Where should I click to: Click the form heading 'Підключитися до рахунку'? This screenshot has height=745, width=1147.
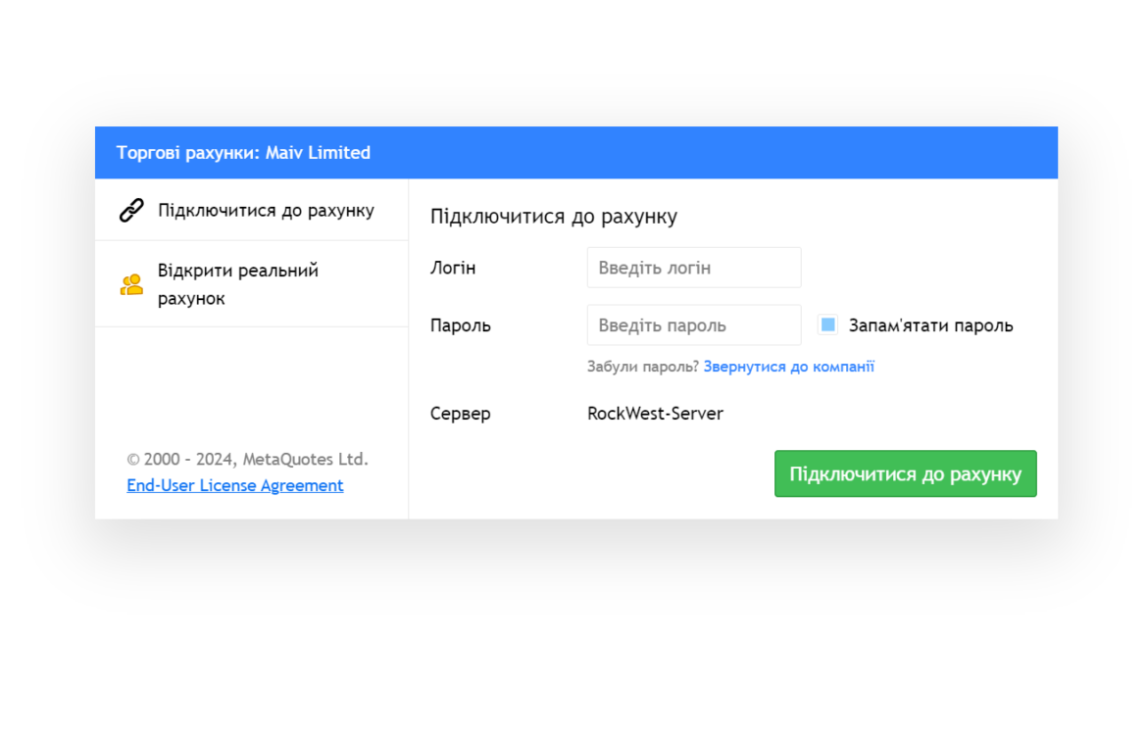click(554, 217)
